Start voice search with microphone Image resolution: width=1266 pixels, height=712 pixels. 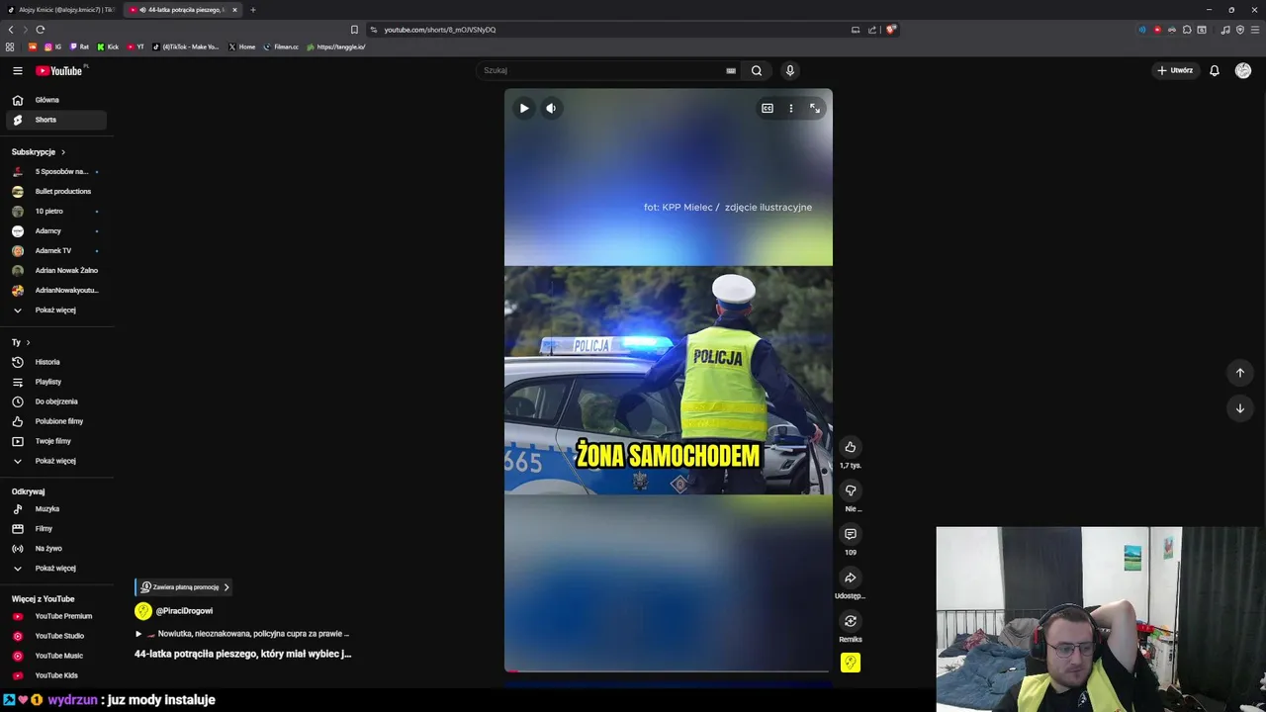tap(789, 70)
